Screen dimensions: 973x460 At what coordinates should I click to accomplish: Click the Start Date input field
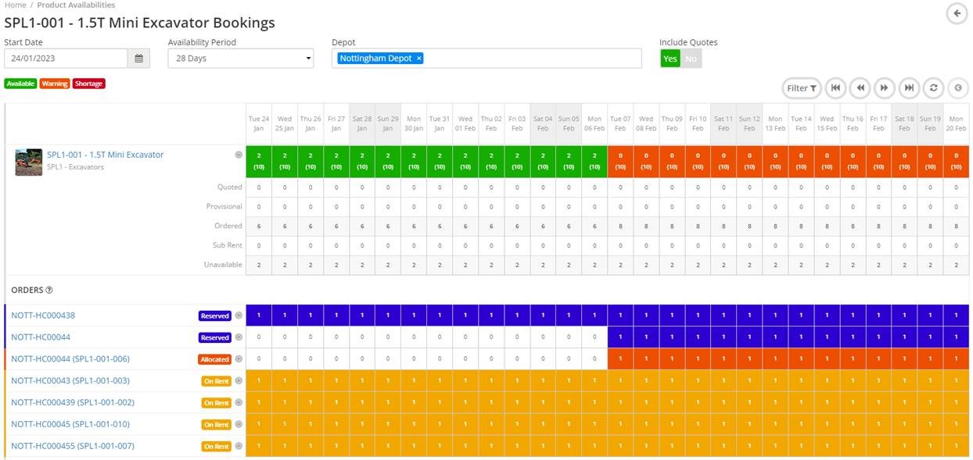[x=66, y=59]
